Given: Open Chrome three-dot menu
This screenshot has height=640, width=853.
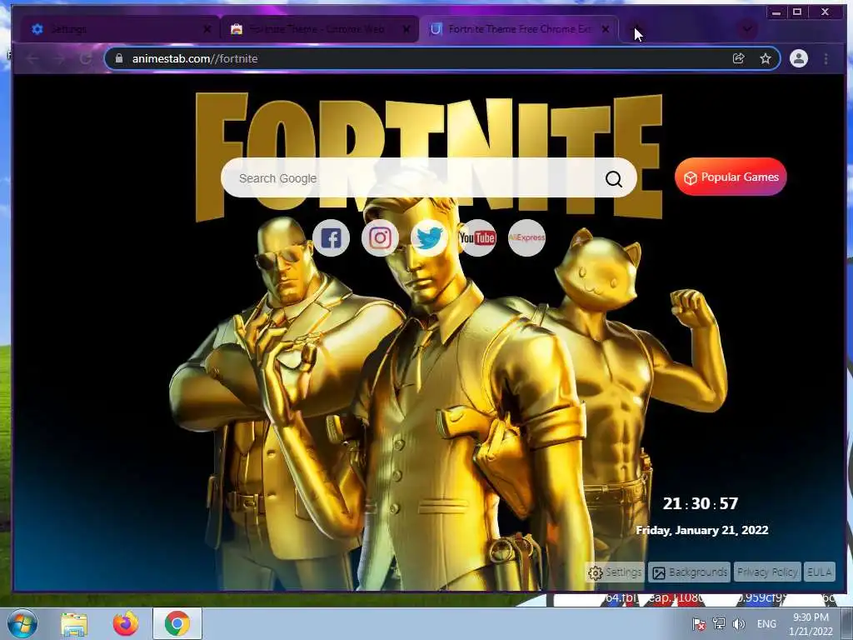Looking at the screenshot, I should click(x=826, y=59).
